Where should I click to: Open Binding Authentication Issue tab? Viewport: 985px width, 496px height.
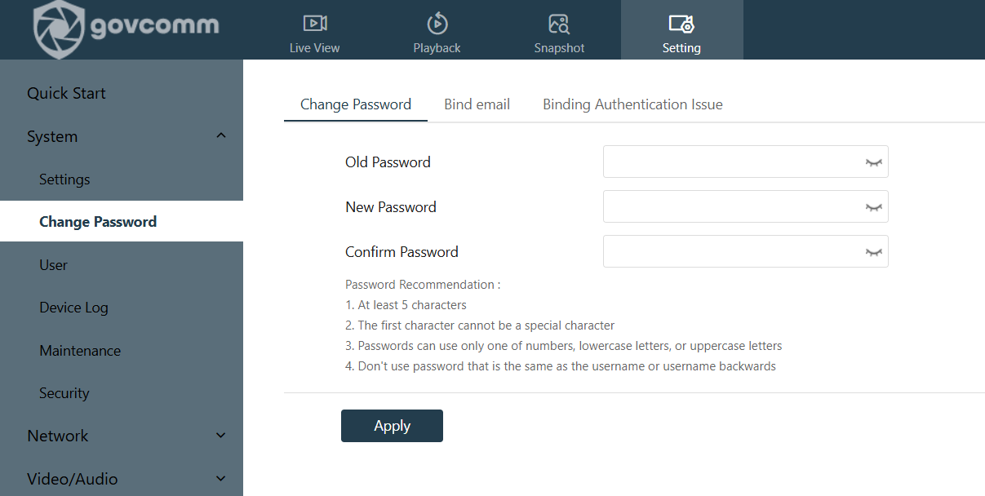[x=632, y=104]
